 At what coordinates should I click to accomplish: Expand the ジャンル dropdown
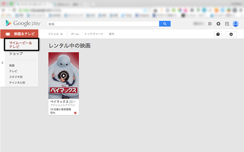point(55,34)
